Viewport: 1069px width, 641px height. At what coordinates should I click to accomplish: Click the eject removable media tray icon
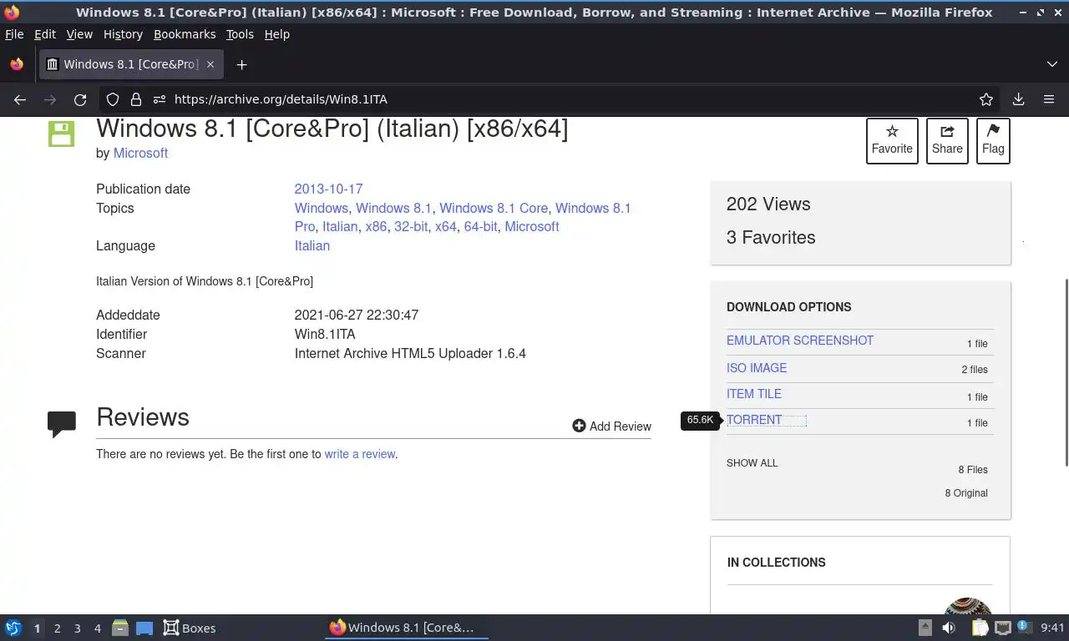925,628
